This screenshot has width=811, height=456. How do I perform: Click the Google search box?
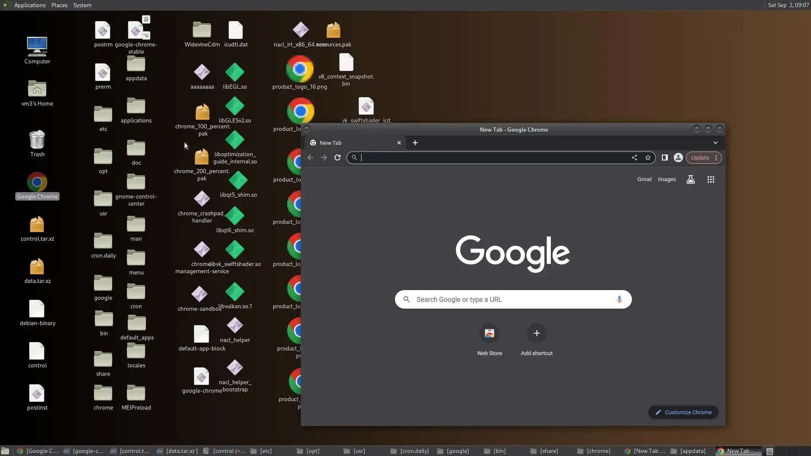pyautogui.click(x=513, y=299)
